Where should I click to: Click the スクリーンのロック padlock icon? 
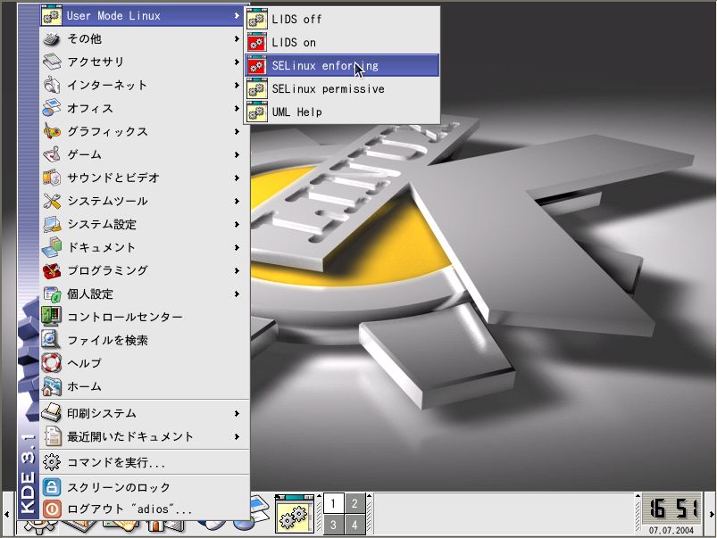(51, 487)
